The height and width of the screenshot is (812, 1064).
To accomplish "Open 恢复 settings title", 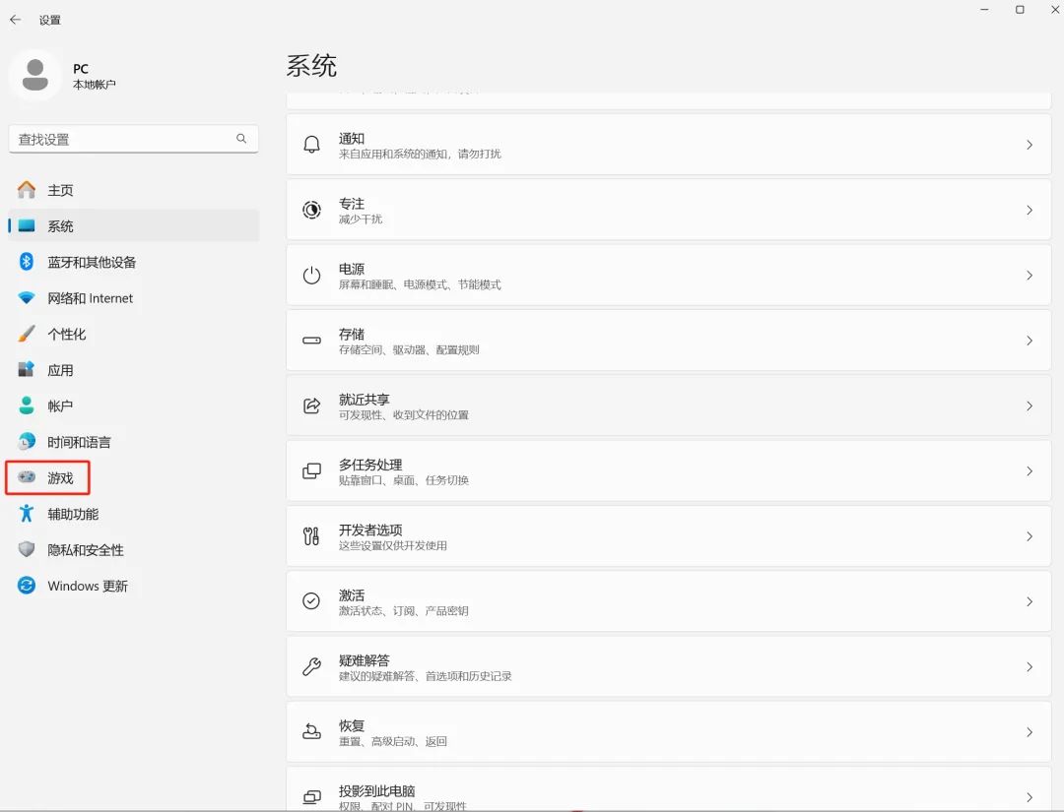I will click(x=352, y=725).
